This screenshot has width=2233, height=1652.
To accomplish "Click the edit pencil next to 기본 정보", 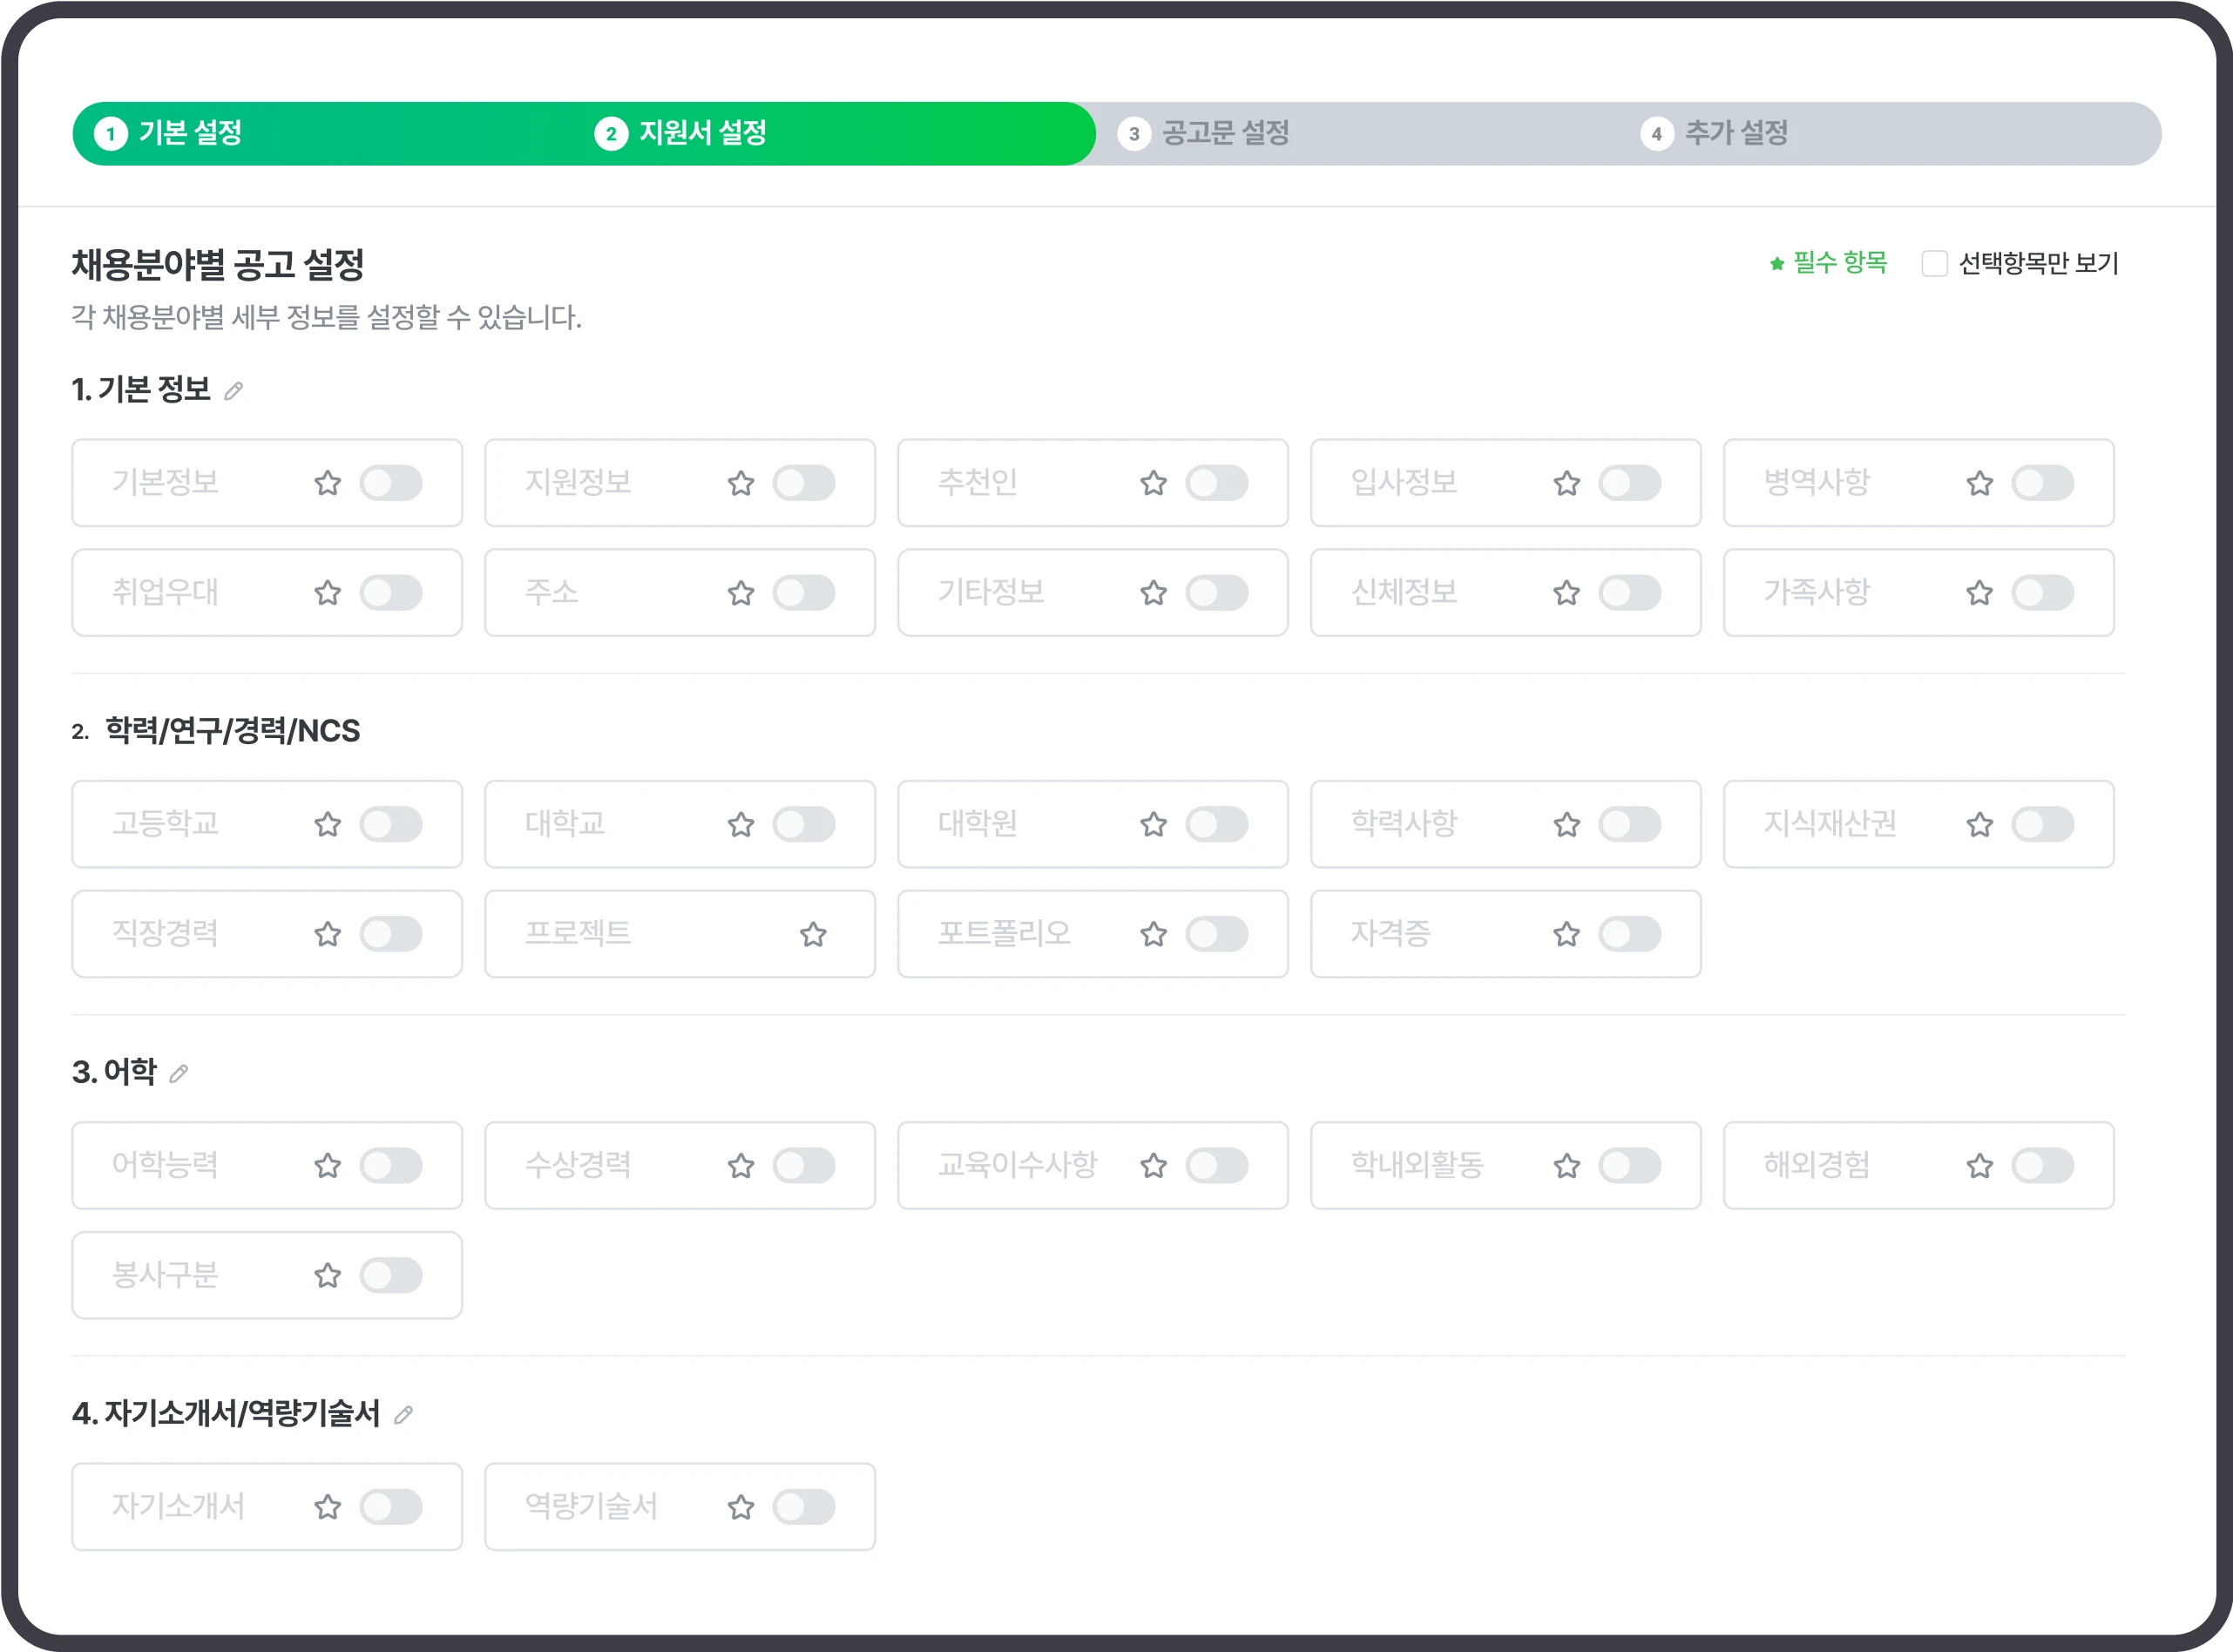I will click(236, 390).
